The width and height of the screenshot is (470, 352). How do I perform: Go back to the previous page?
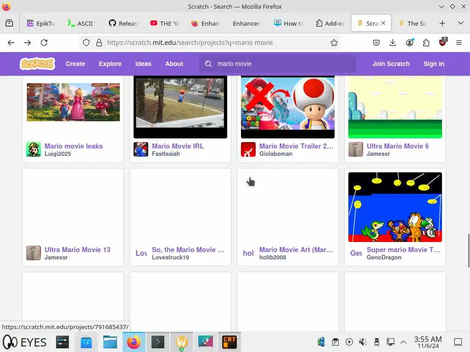pyautogui.click(x=11, y=43)
